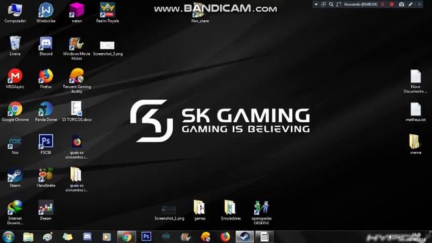Viewport: 432px width, 243px height.
Task: Open the Handbrake desktop shortcut
Action: click(x=46, y=177)
